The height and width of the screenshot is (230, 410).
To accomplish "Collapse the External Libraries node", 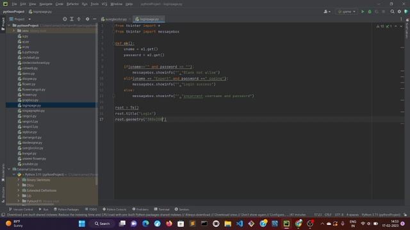I will 9,169.
